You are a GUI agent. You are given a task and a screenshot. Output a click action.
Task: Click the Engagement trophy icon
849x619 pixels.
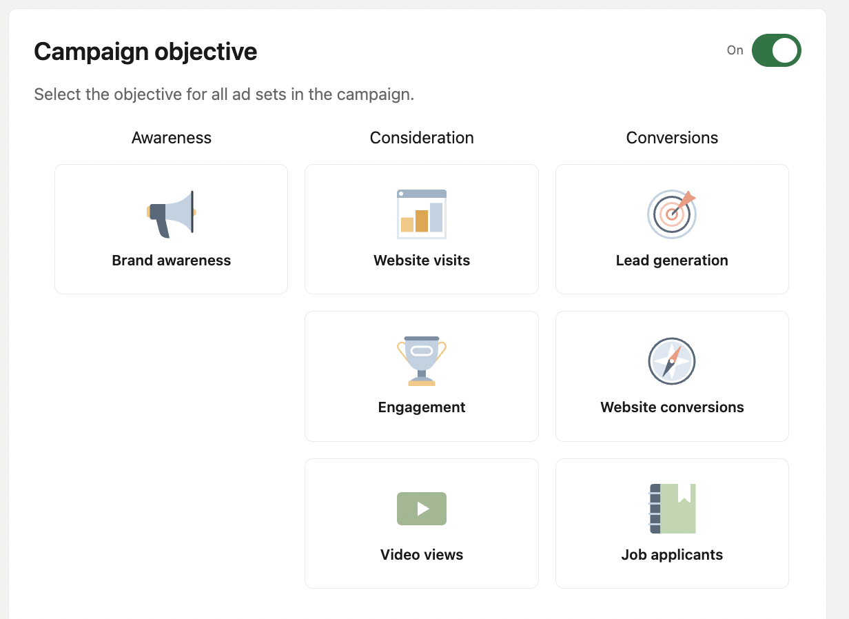(x=421, y=361)
